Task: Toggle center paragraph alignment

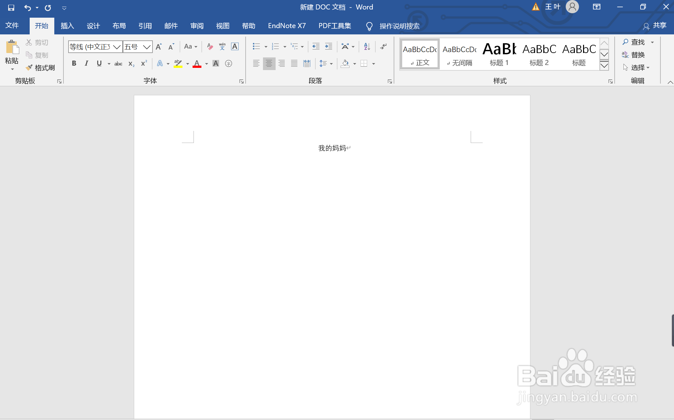Action: 269,63
